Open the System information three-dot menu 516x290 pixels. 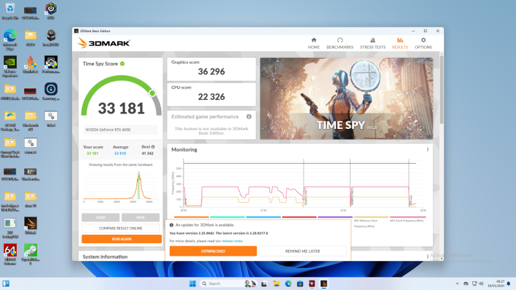tap(427, 256)
